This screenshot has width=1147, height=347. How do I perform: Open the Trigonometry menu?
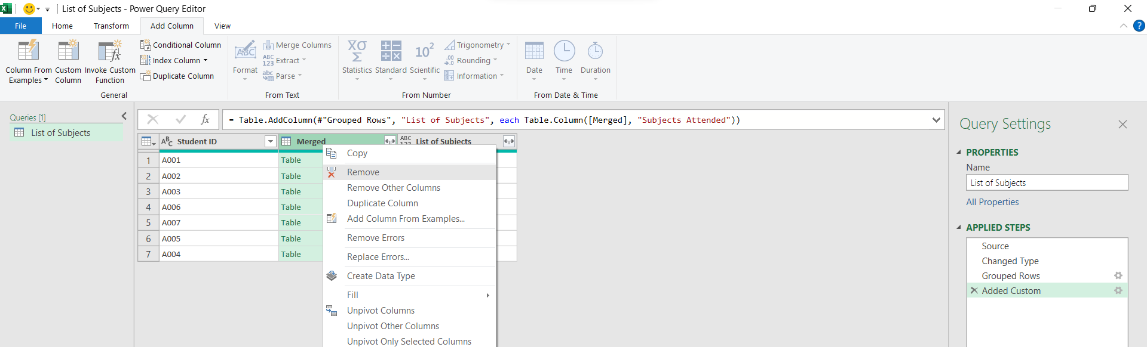click(x=477, y=45)
